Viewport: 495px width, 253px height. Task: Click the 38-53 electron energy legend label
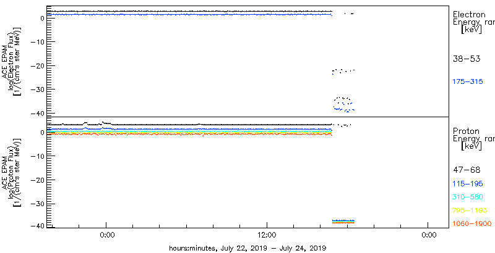coord(467,59)
